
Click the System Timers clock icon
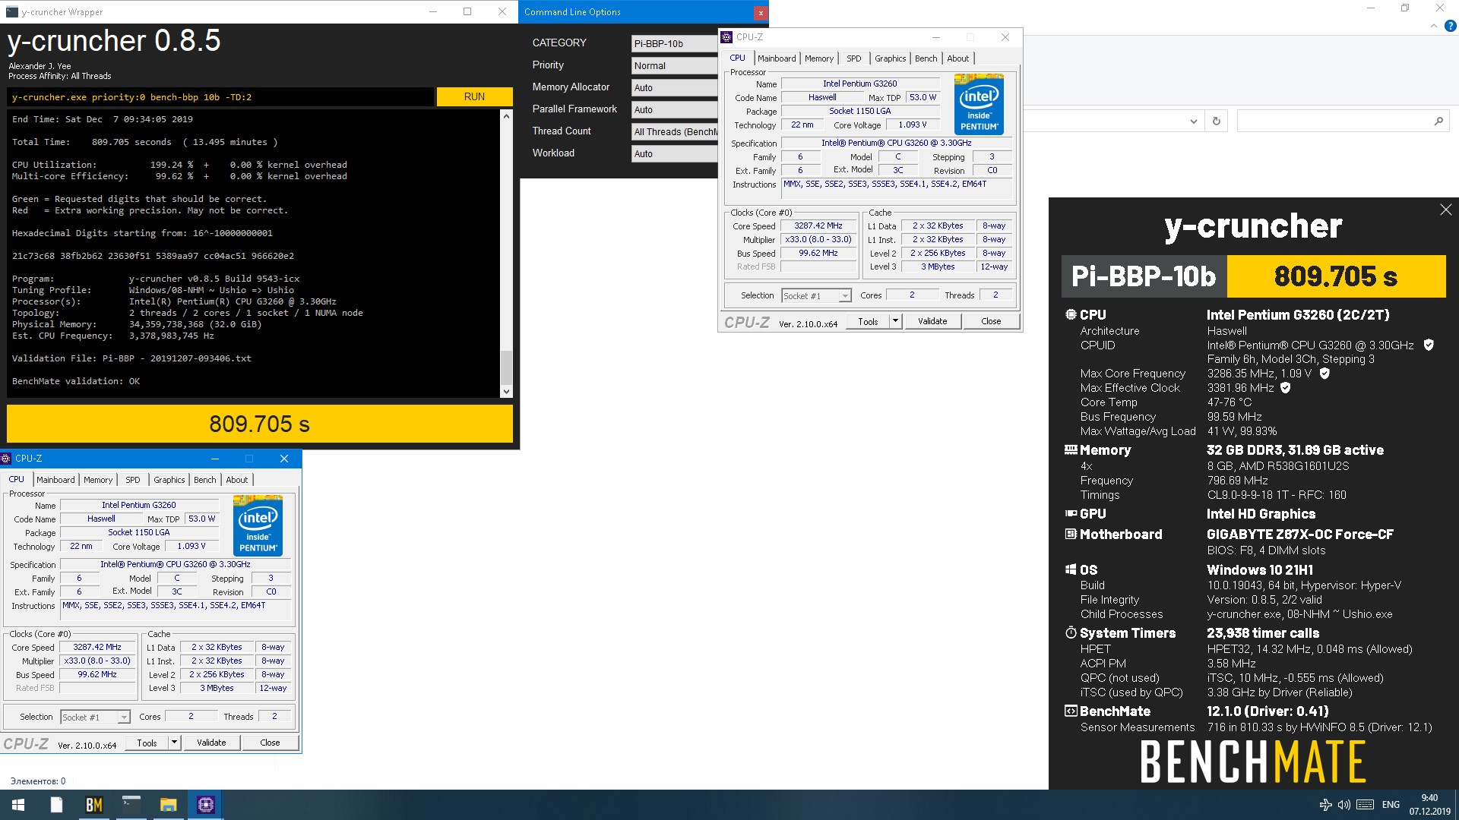[x=1071, y=632]
